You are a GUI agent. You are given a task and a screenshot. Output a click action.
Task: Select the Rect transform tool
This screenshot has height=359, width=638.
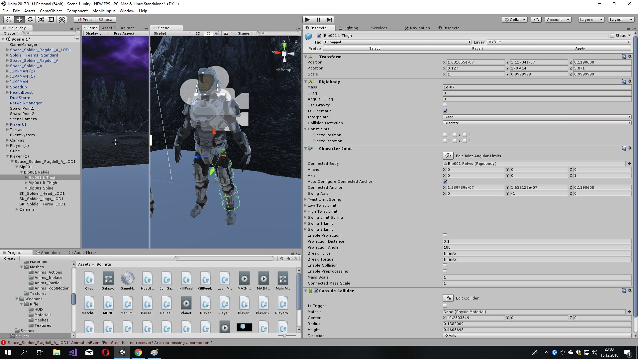[x=51, y=20]
